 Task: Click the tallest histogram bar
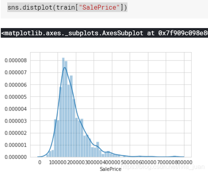tap(63, 107)
